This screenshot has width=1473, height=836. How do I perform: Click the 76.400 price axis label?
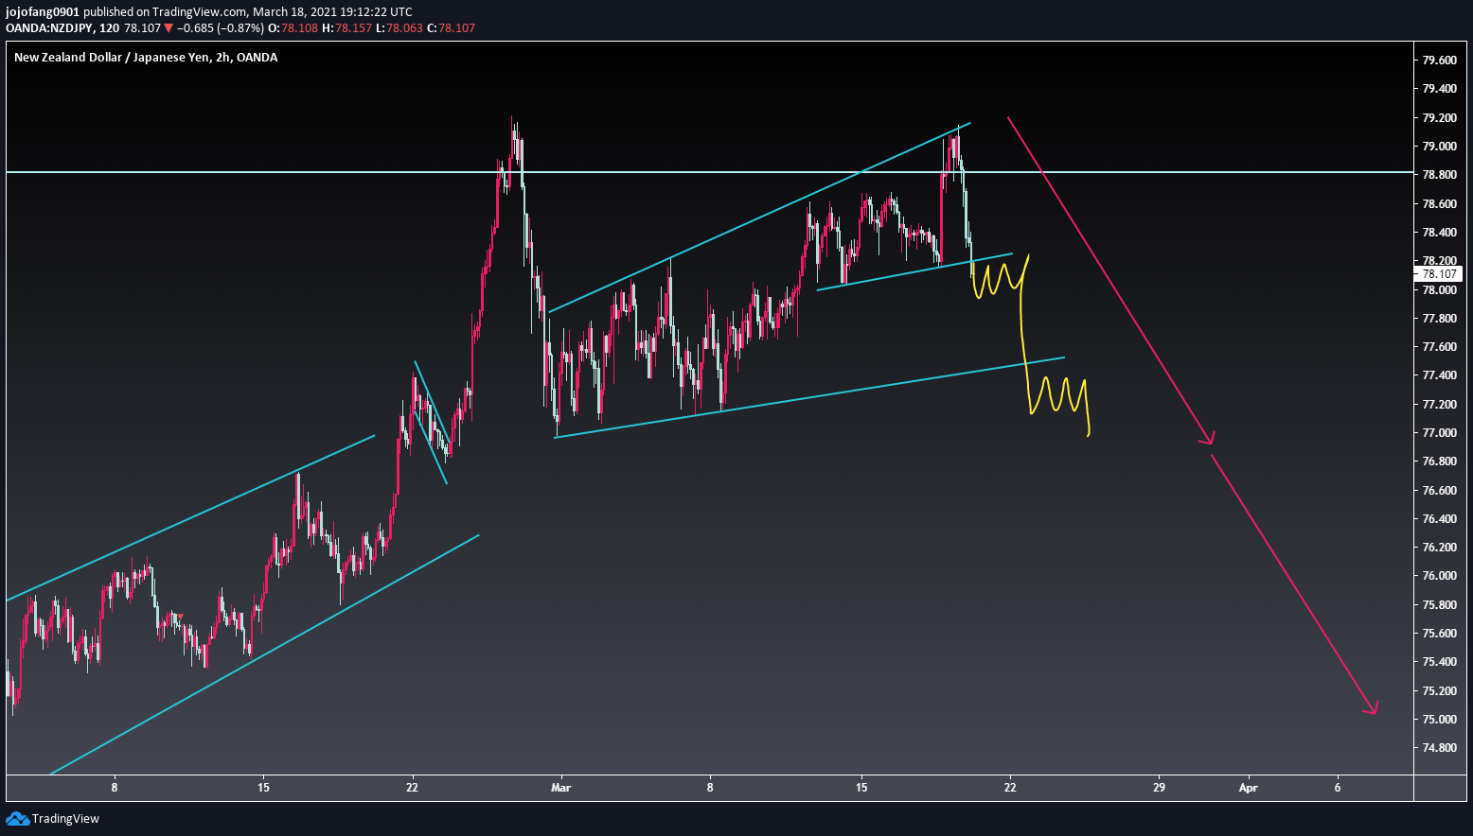point(1440,519)
